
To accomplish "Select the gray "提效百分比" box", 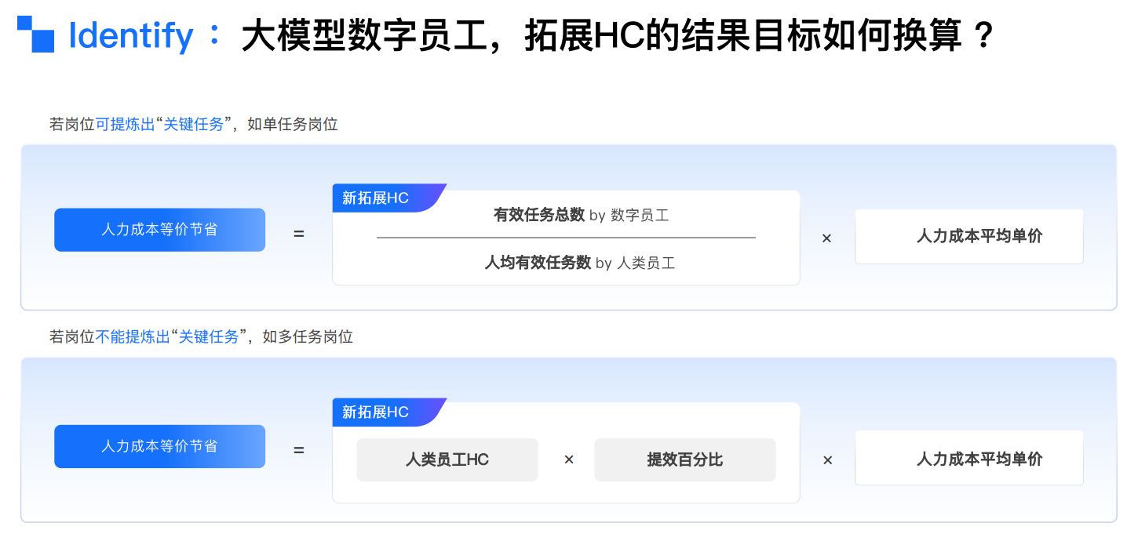I will 684,460.
